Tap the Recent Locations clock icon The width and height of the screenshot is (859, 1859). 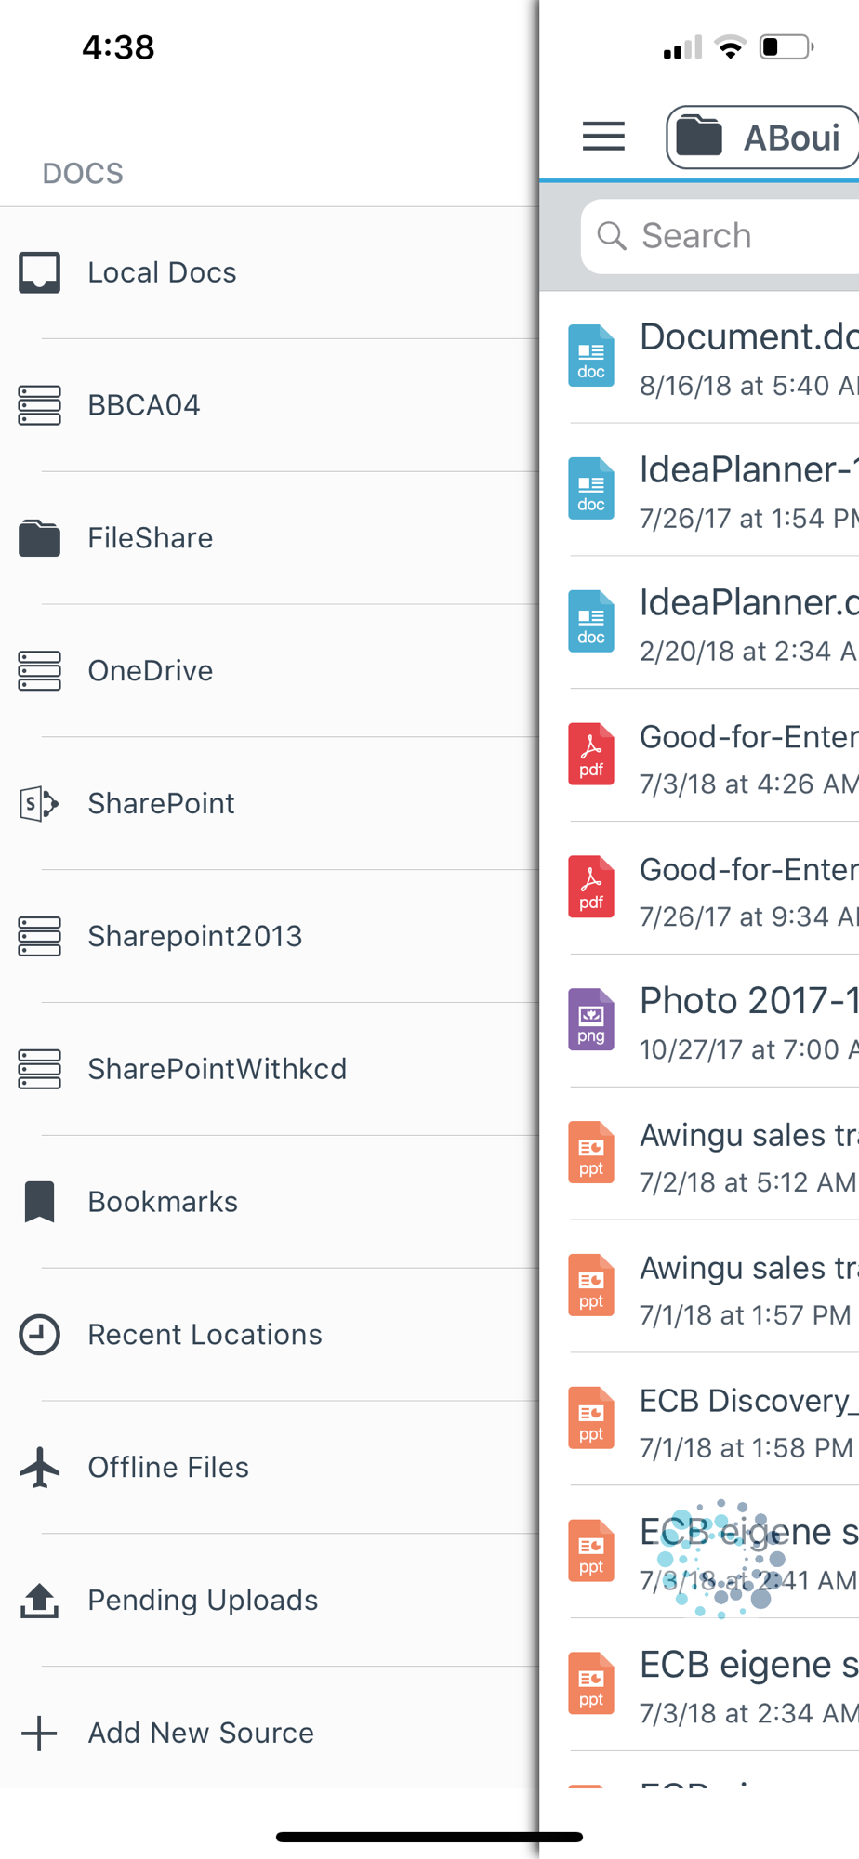(x=40, y=1335)
